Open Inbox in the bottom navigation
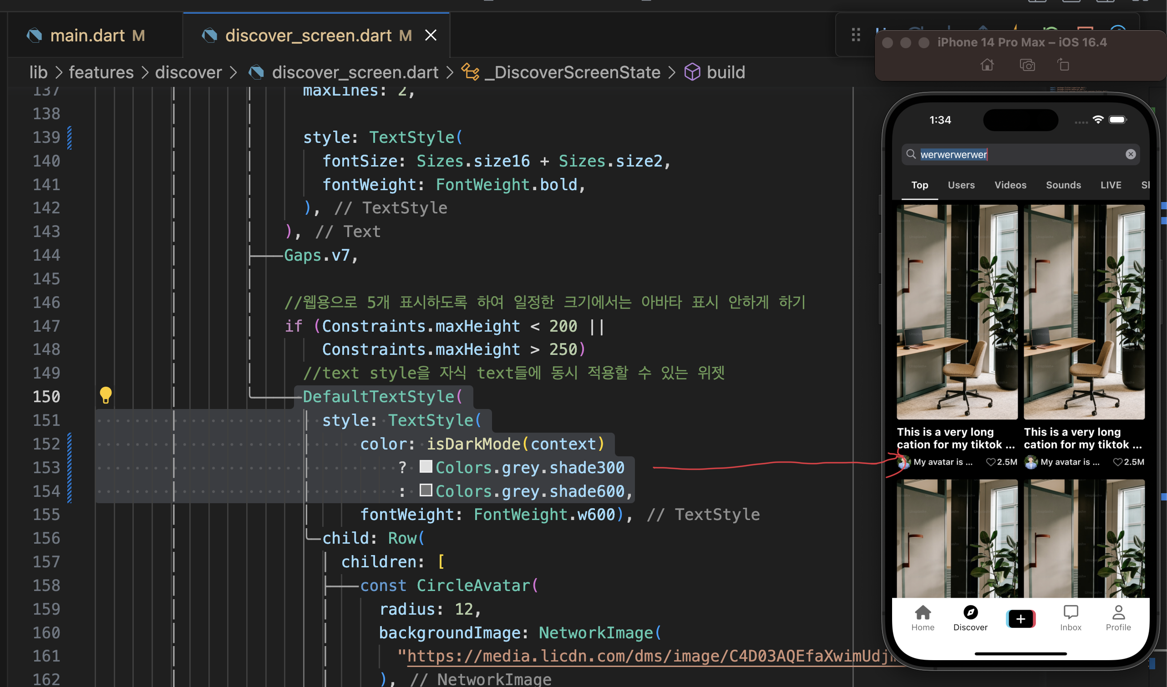 click(1070, 618)
